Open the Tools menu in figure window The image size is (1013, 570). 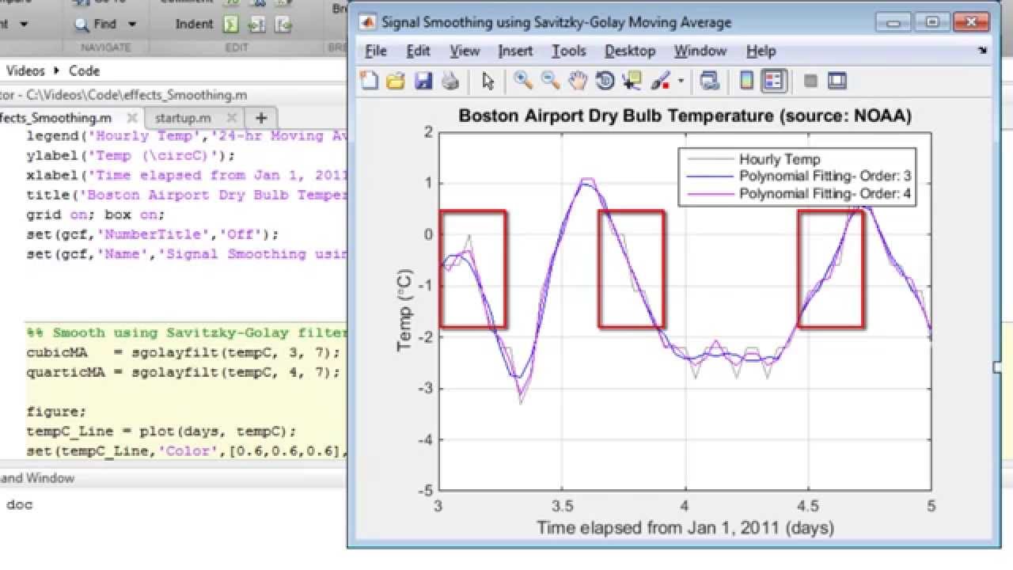click(568, 51)
